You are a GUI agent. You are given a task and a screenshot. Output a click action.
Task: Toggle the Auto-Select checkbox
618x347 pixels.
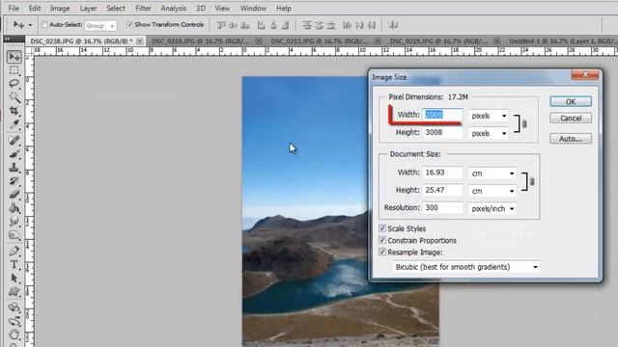click(x=44, y=25)
